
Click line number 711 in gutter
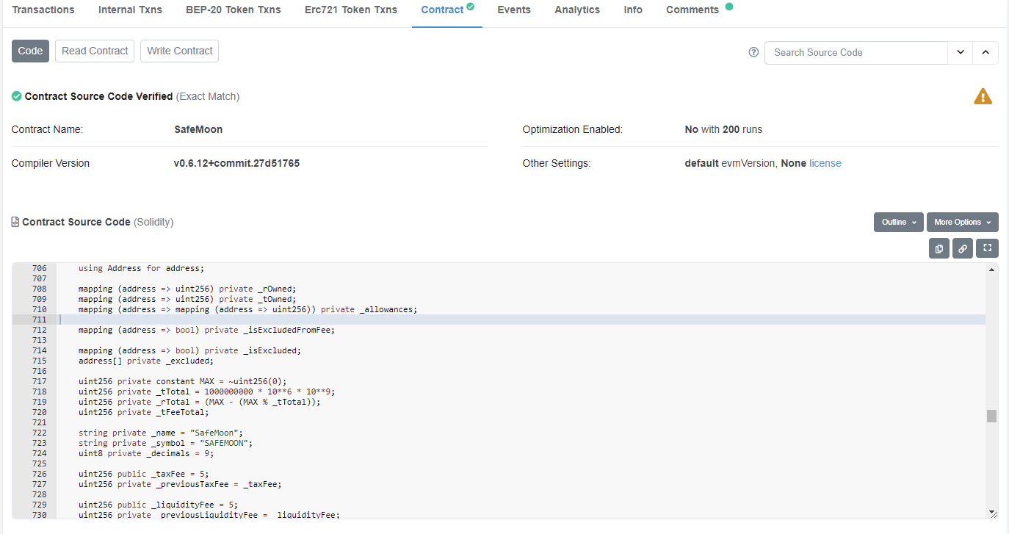point(40,320)
